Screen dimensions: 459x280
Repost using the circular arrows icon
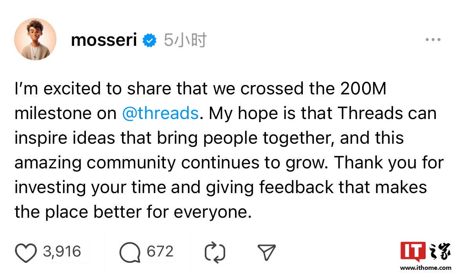click(215, 253)
